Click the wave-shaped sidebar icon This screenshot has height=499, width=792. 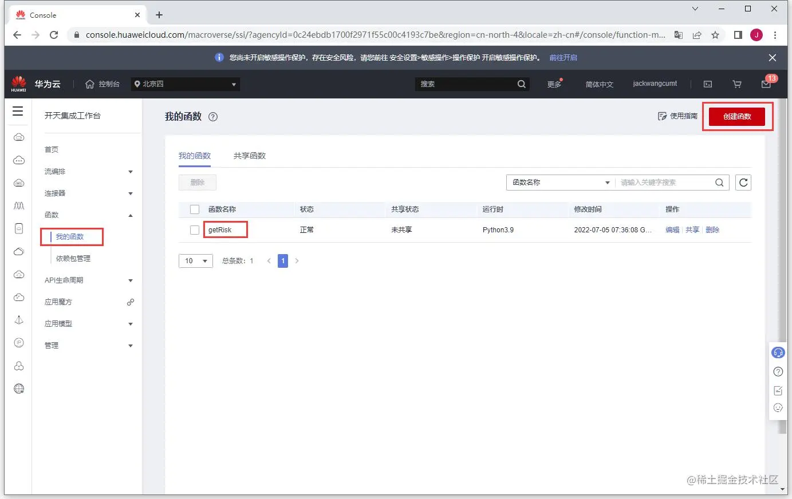pos(19,205)
